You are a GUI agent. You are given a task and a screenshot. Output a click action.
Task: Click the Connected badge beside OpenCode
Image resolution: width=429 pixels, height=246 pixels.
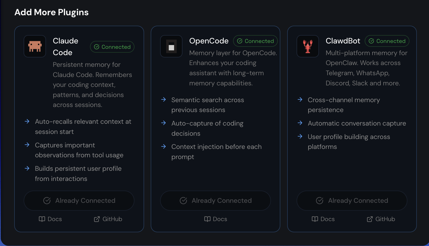point(255,41)
